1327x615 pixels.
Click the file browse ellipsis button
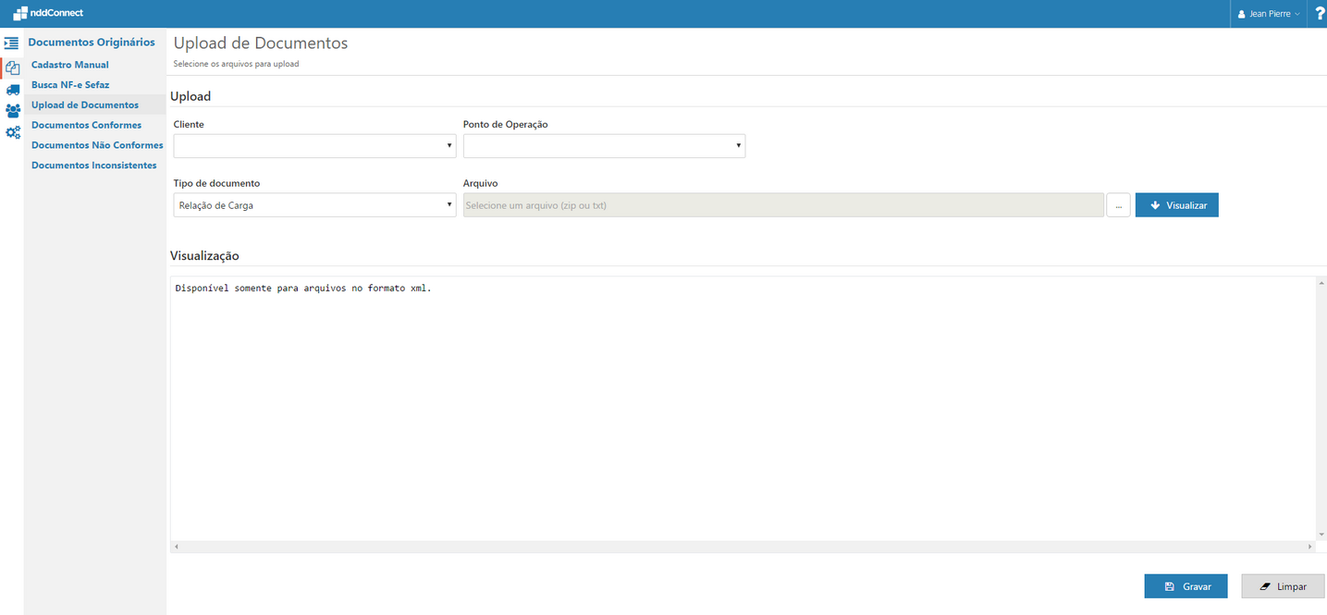(1118, 205)
